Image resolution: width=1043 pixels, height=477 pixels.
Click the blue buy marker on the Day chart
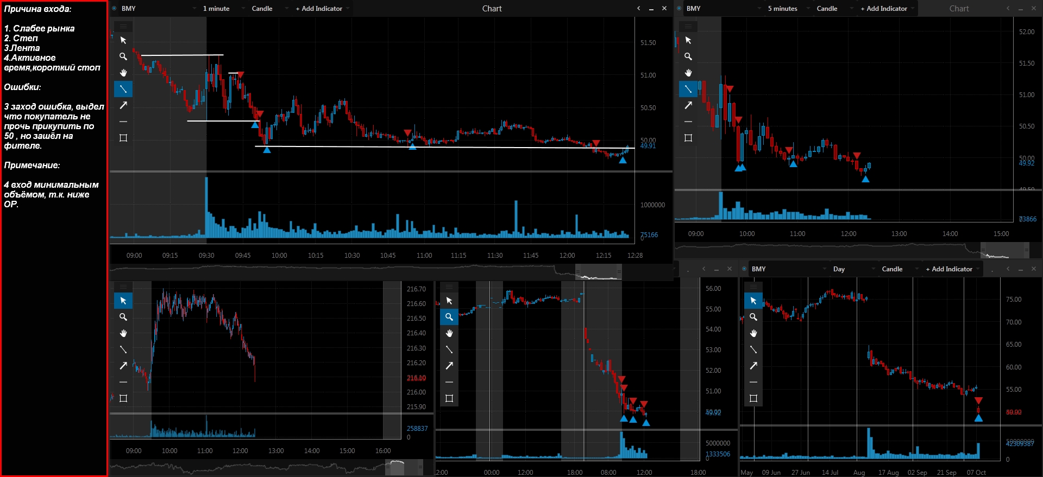tap(978, 418)
